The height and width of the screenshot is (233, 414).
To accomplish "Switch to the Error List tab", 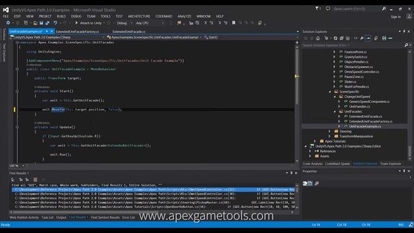I will (128, 217).
